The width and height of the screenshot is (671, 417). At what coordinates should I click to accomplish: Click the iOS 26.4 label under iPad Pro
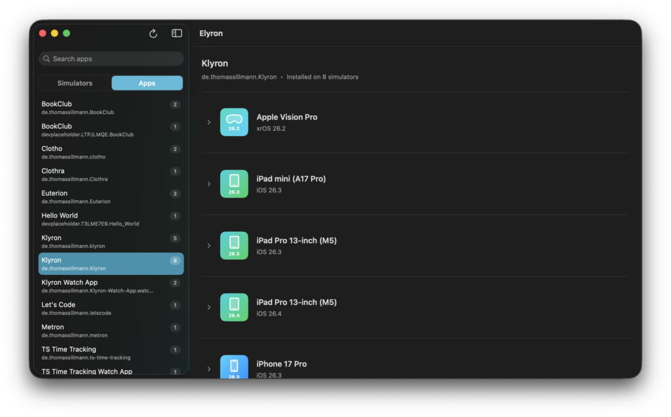click(269, 314)
